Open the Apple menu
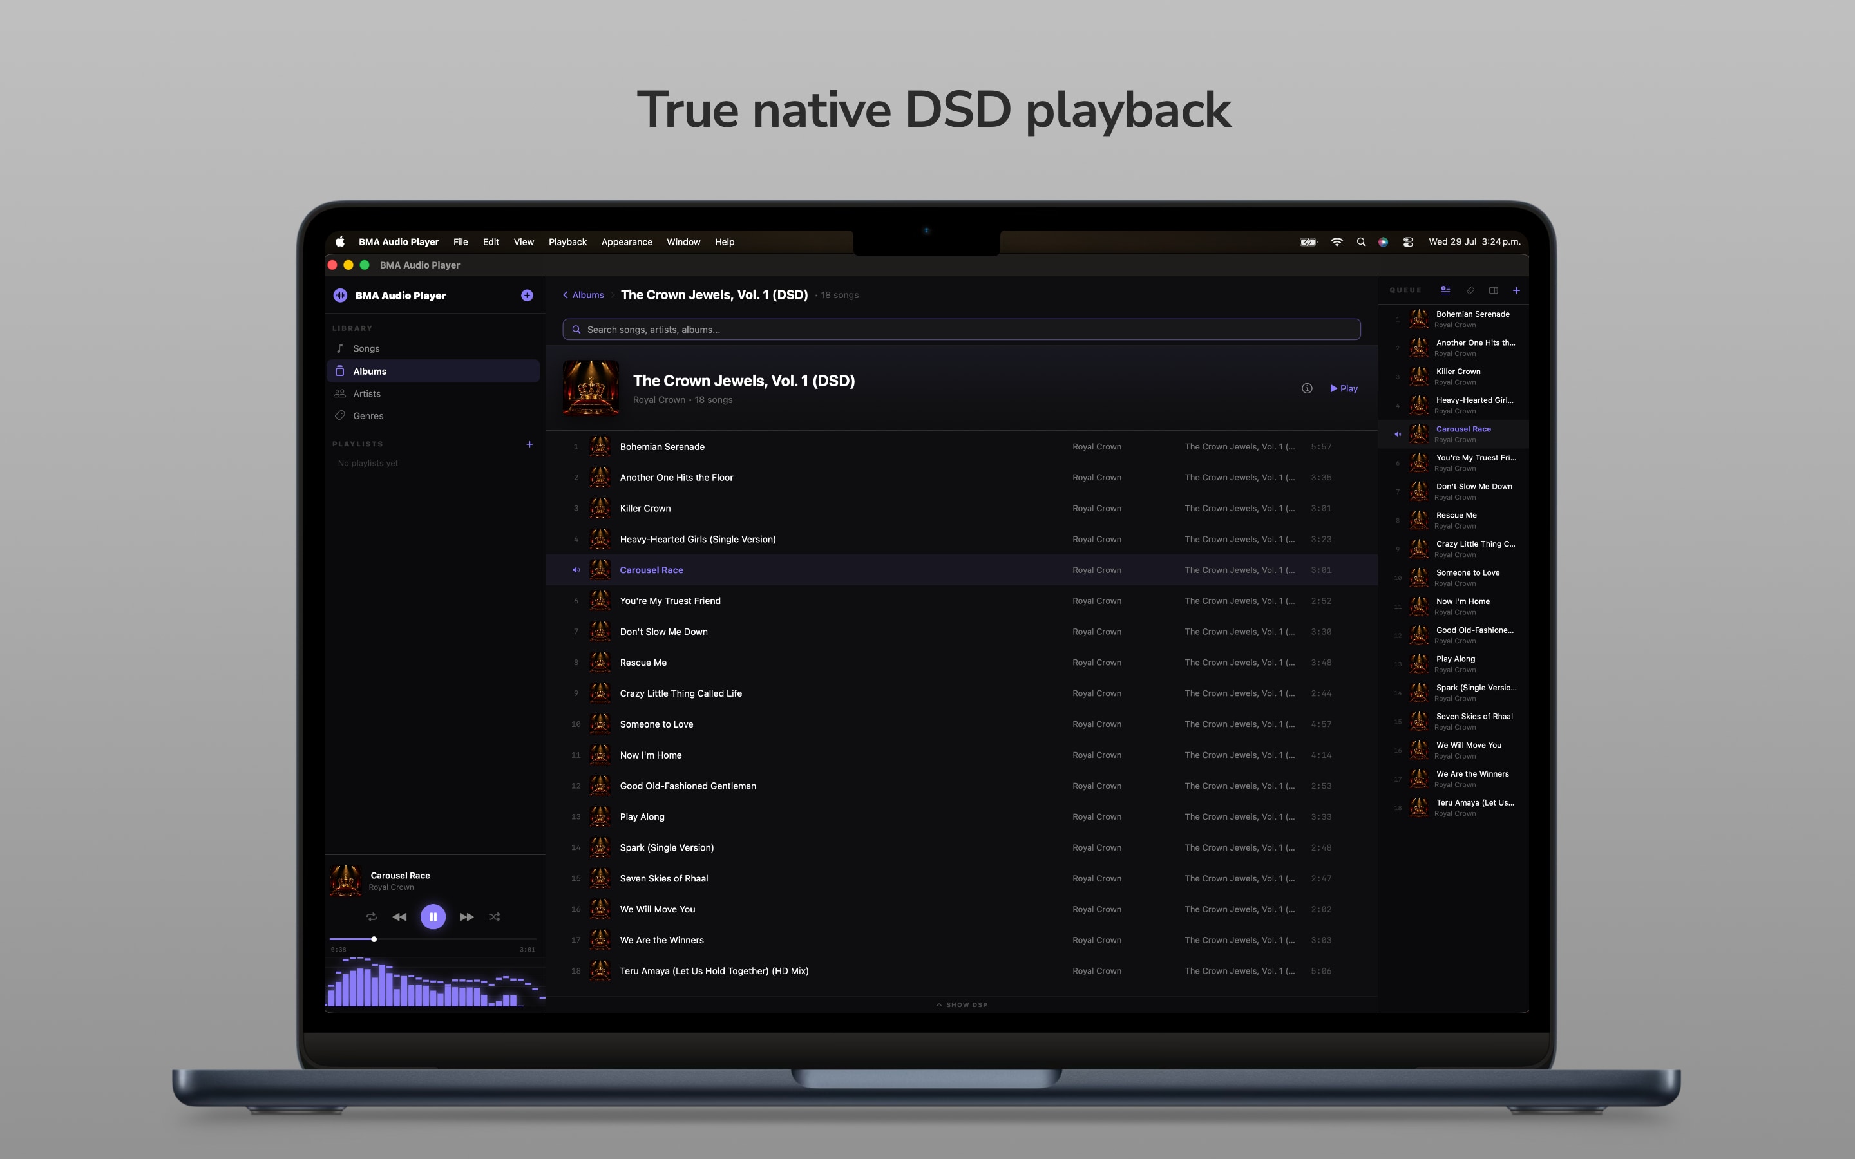This screenshot has width=1855, height=1159. coord(339,241)
